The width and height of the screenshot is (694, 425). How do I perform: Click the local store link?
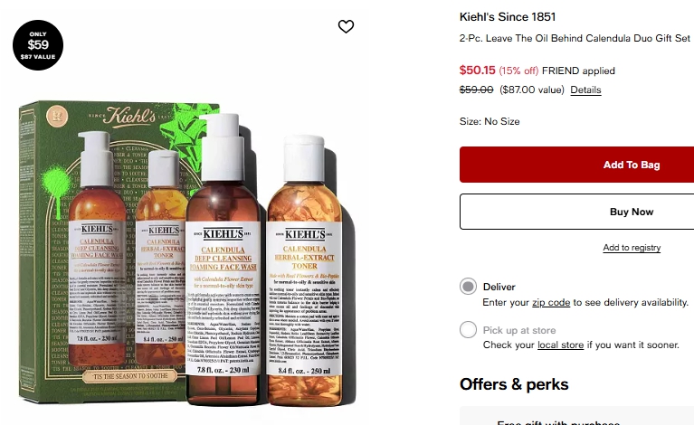click(561, 345)
